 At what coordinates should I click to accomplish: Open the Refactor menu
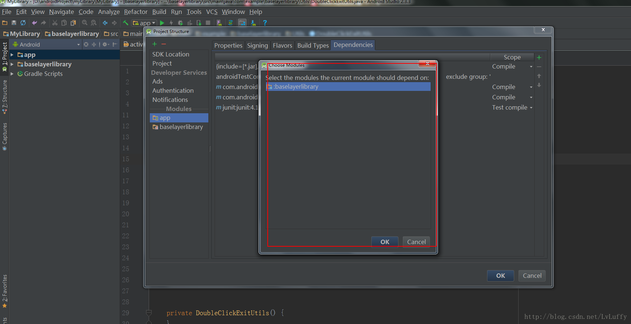[136, 12]
